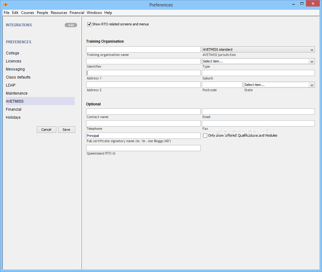Select LDAP preferences

point(40,85)
